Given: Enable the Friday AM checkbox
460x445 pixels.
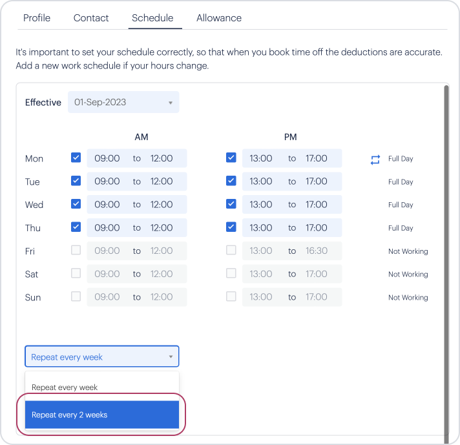Looking at the screenshot, I should pyautogui.click(x=76, y=251).
